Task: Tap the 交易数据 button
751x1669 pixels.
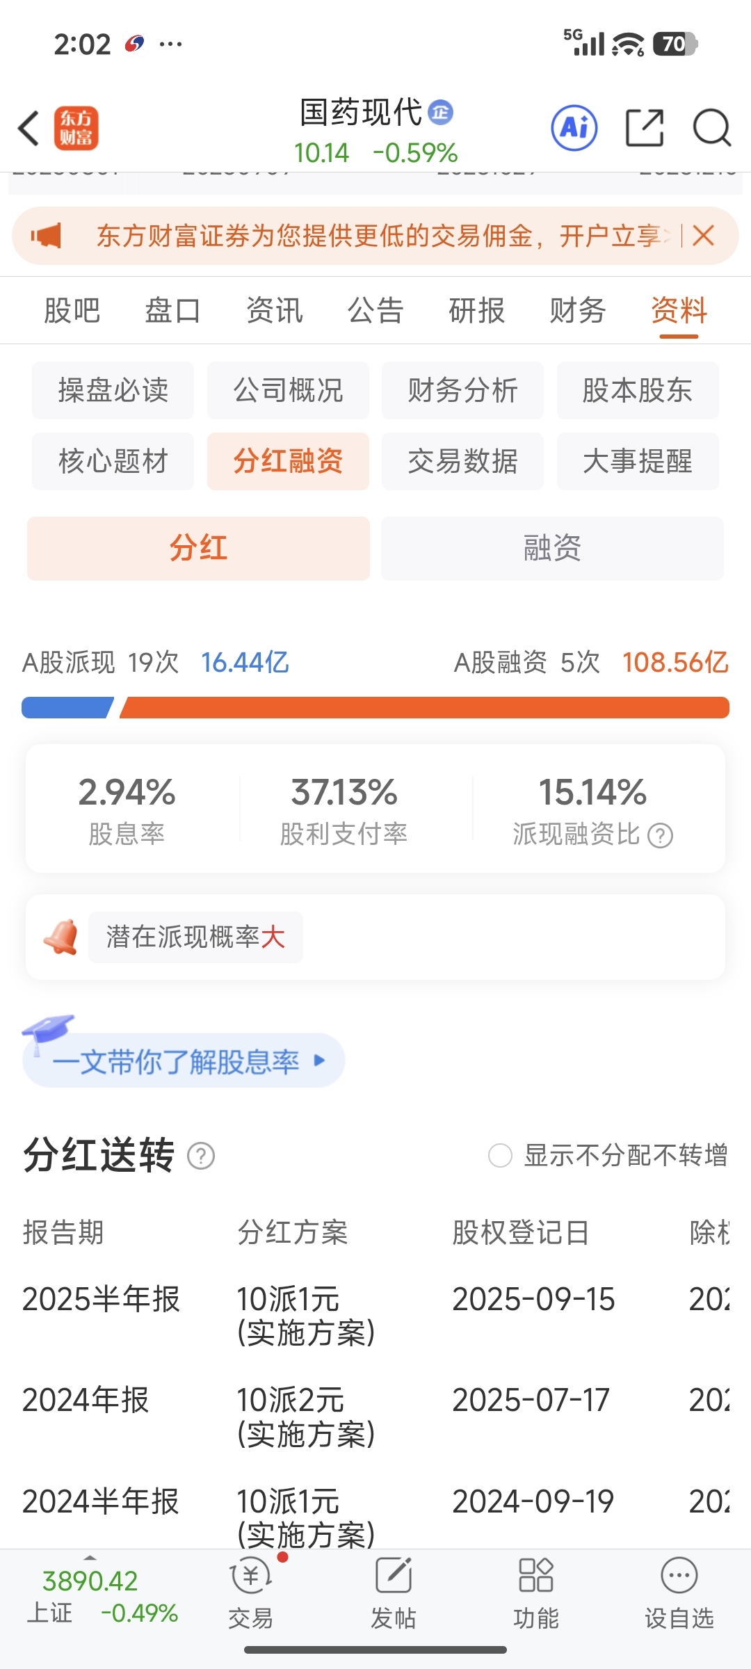Action: coord(462,461)
